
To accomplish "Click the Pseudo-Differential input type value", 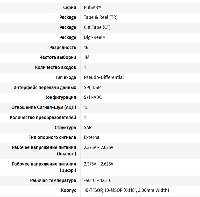I will 104,77.
